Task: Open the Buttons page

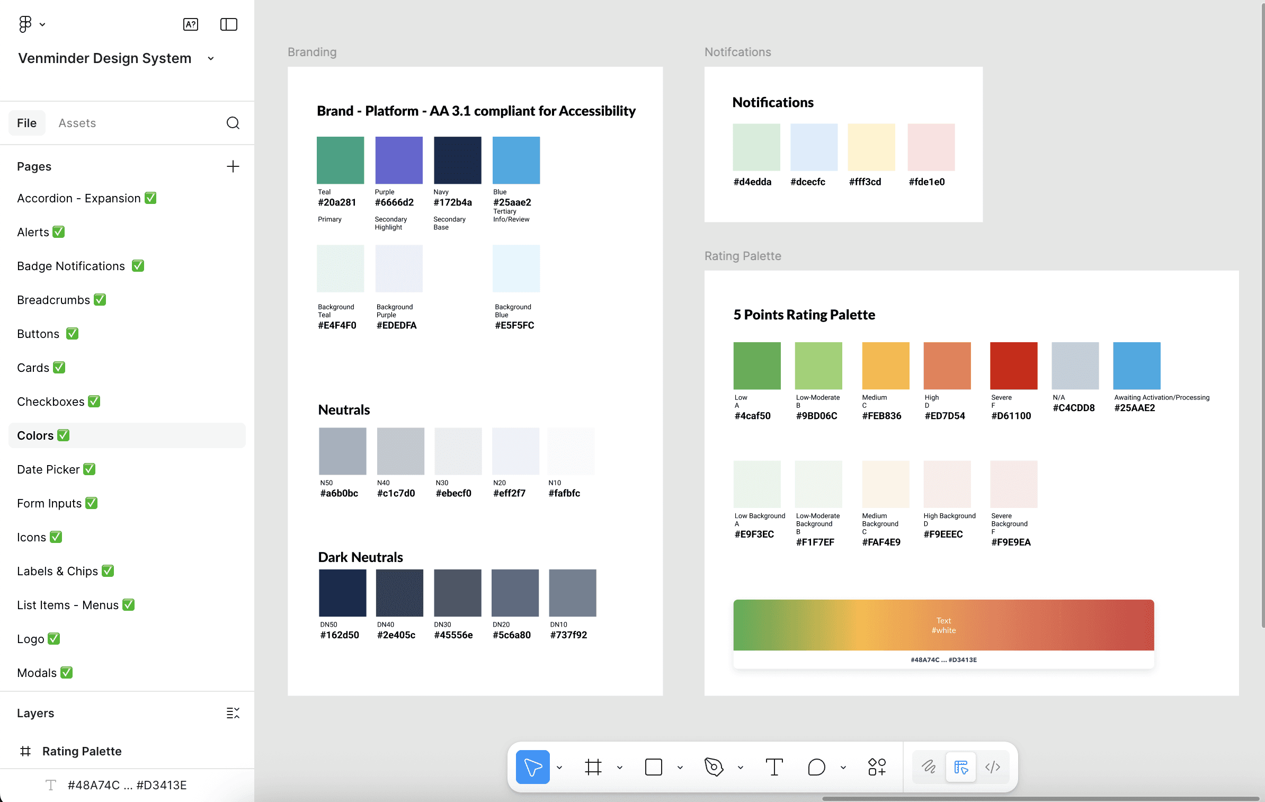Action: point(38,334)
